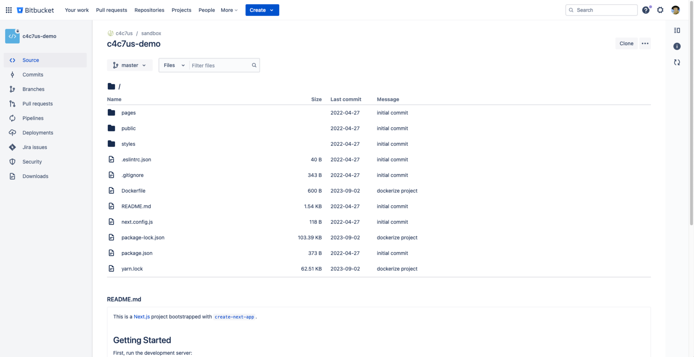Open the app switcher grid icon
694x357 pixels.
tap(9, 10)
